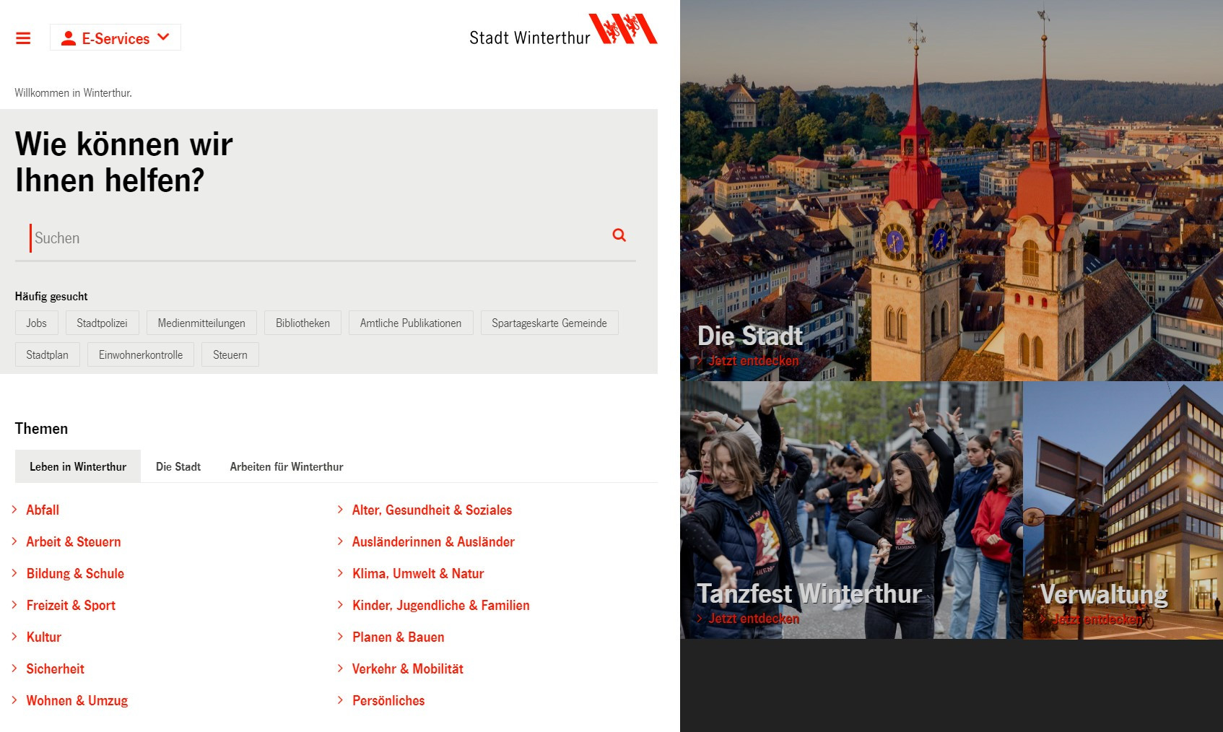This screenshot has width=1223, height=732.
Task: Expand the E-Services dropdown
Action: point(116,38)
